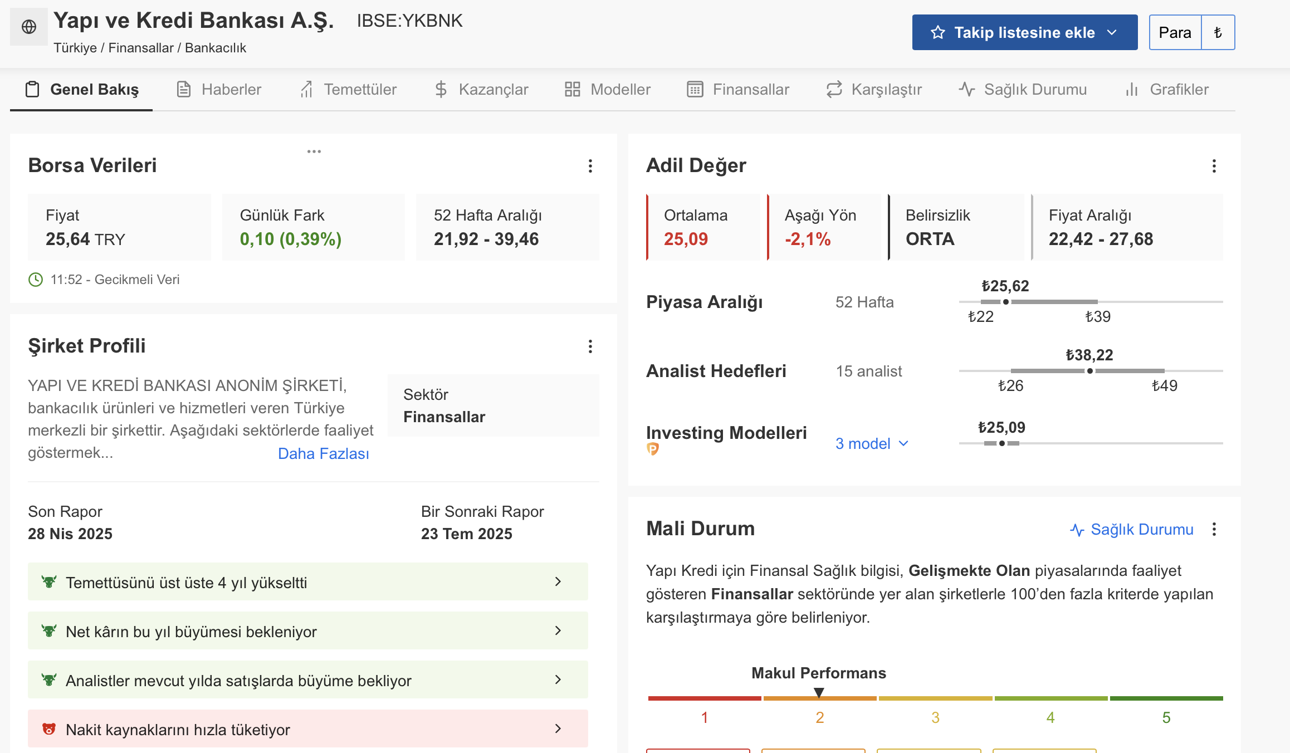Image resolution: width=1290 pixels, height=753 pixels.
Task: Click grid icon of Modeller tab
Action: tap(573, 89)
